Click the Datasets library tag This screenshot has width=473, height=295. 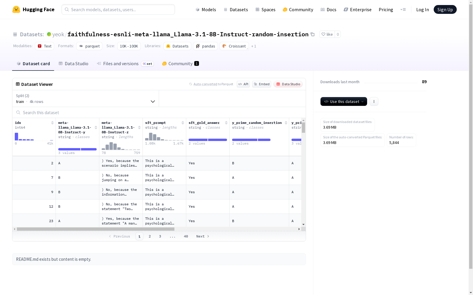click(177, 46)
